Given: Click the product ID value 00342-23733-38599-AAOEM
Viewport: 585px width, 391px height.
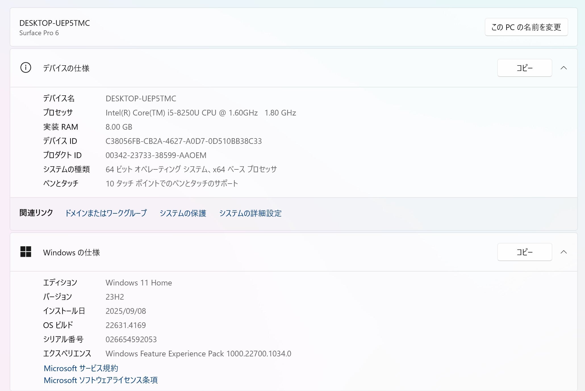Looking at the screenshot, I should click(156, 155).
